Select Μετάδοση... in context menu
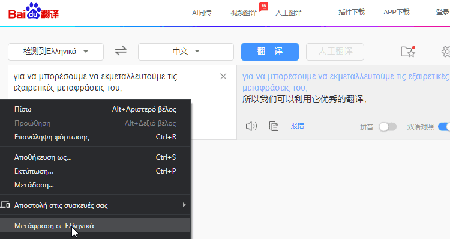This screenshot has width=450, height=239. pyautogui.click(x=95, y=185)
